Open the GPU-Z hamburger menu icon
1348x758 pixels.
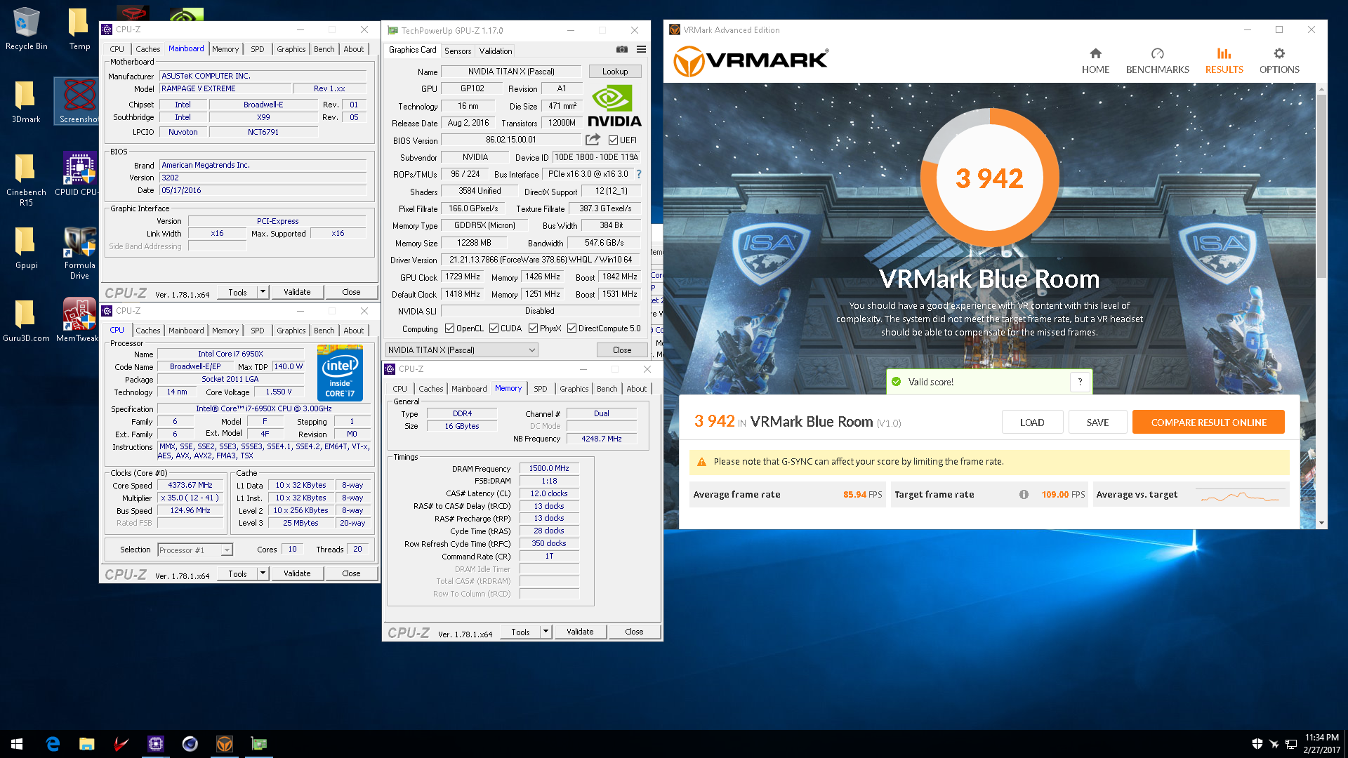(641, 49)
